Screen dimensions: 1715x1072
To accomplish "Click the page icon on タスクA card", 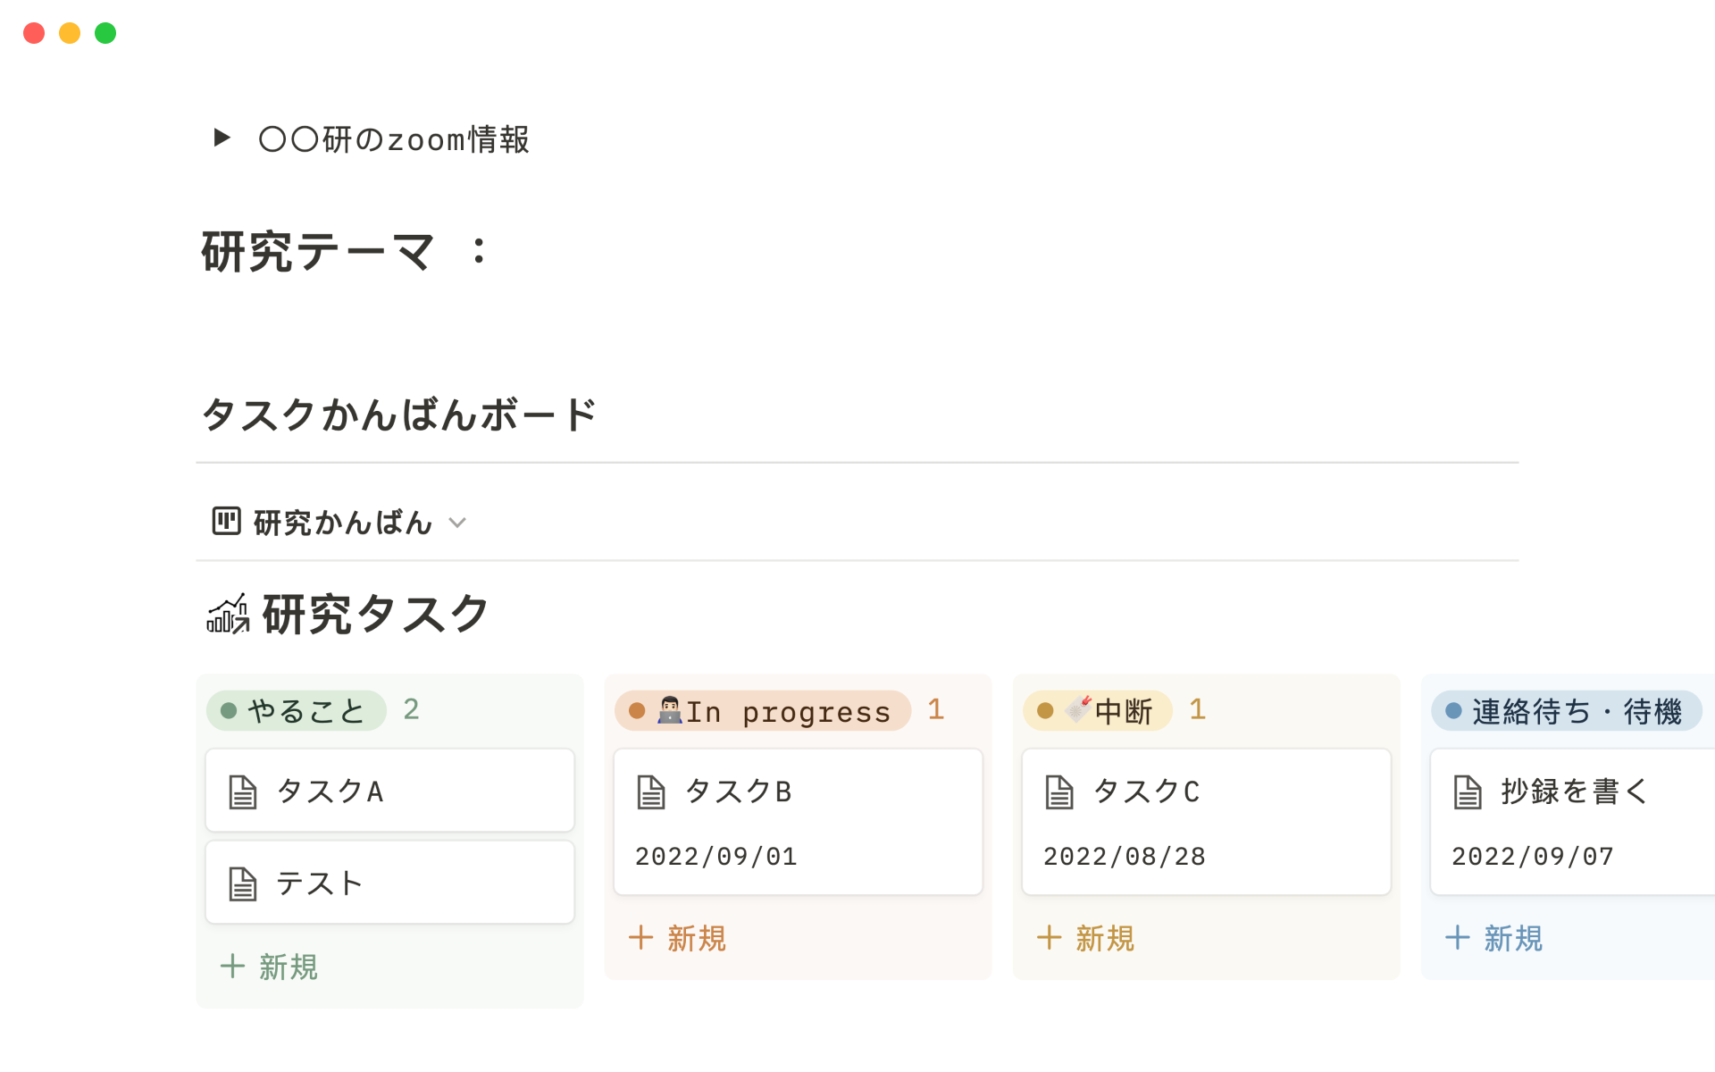I will pyautogui.click(x=243, y=791).
